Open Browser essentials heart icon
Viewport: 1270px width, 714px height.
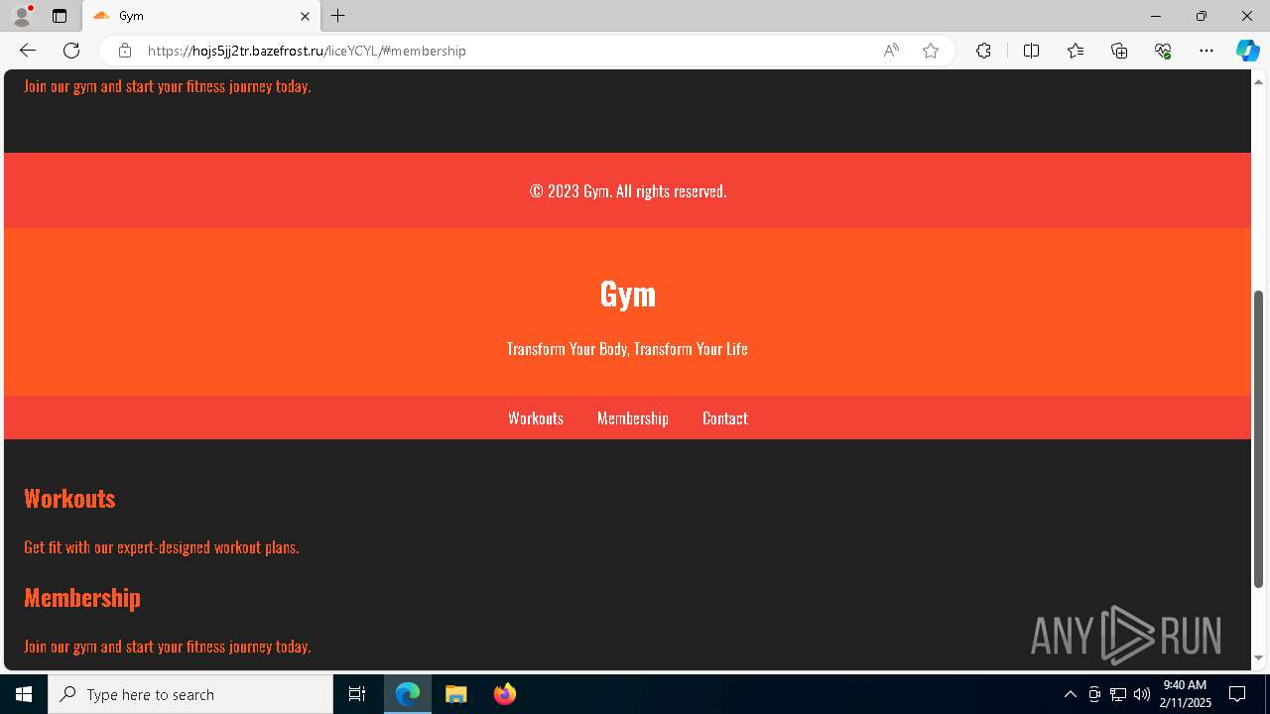point(1163,51)
